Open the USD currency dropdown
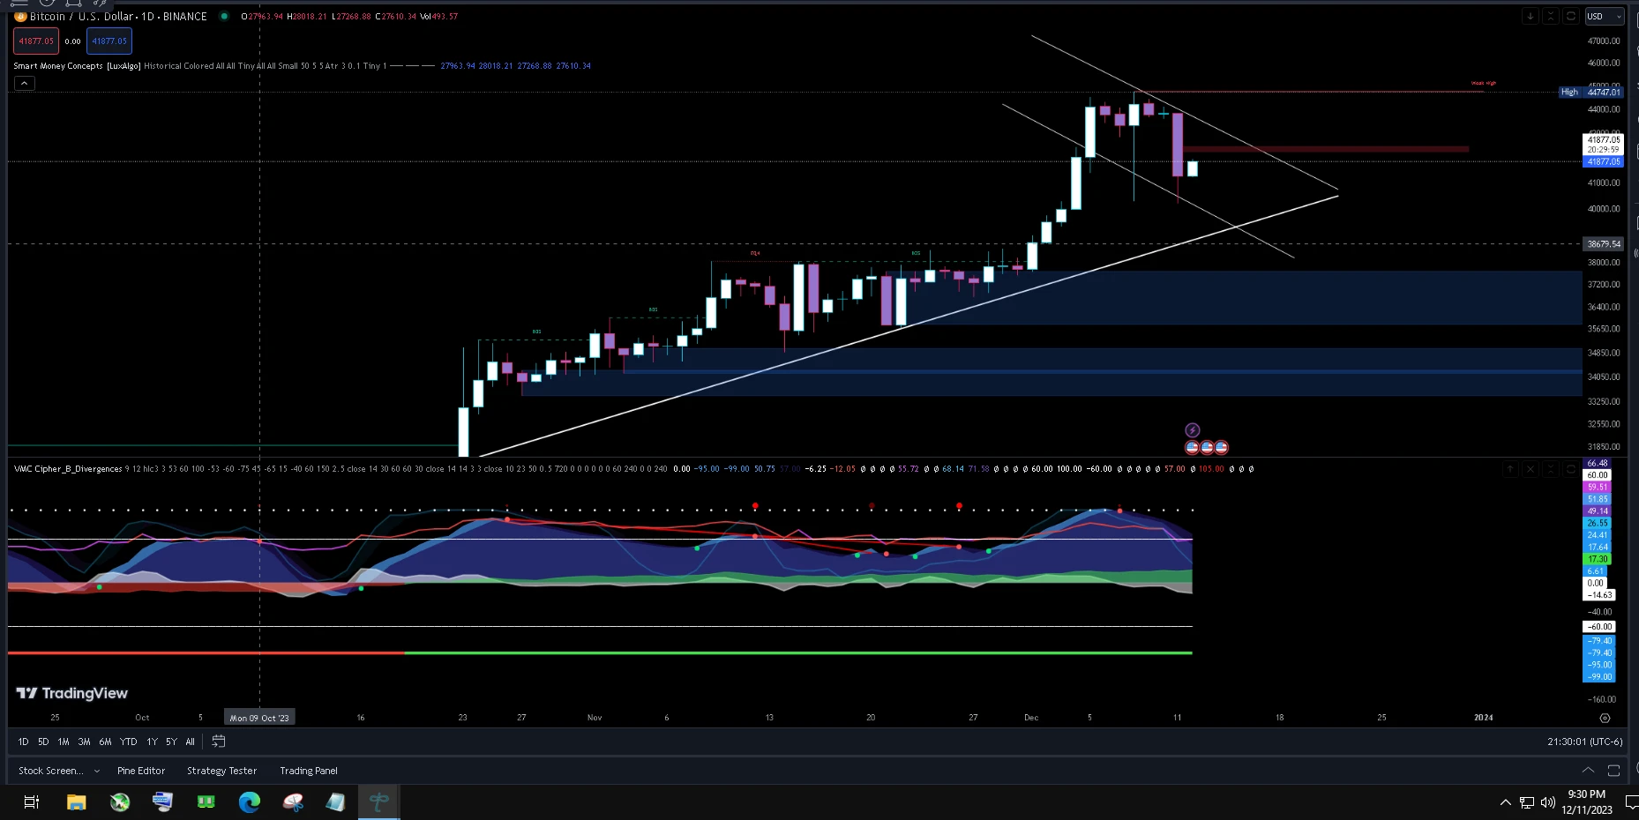The height and width of the screenshot is (820, 1639). [x=1604, y=16]
